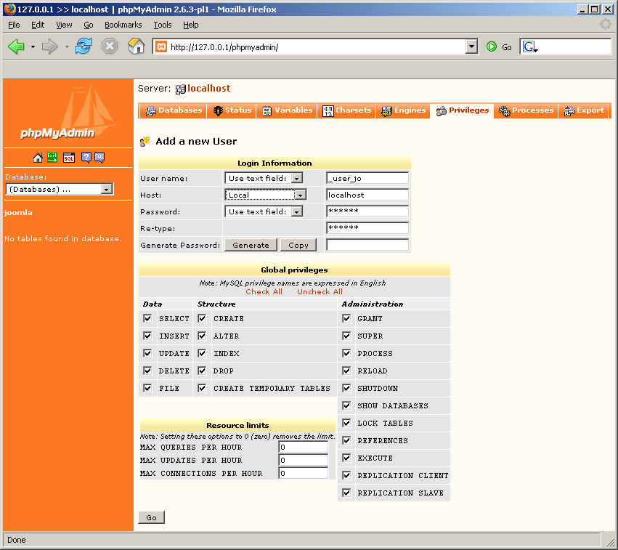Viewport: 618px width, 550px height.
Task: Open the MySQL SQL documentation icon
Action: point(99,157)
